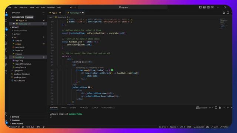Open the Explorer more actions ellipsis
Viewport: 237px width, 133px height.
click(x=44, y=13)
